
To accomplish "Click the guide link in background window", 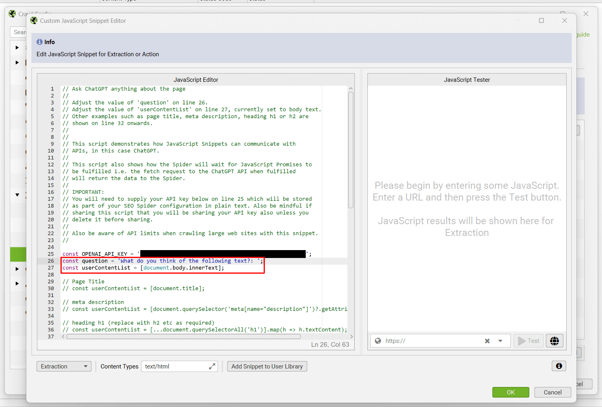I will (583, 35).
